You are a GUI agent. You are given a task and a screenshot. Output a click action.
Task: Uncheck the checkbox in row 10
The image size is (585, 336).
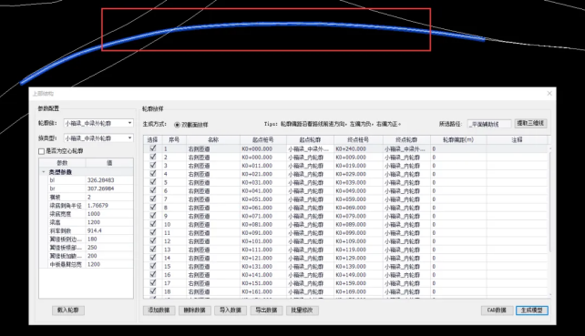(152, 224)
